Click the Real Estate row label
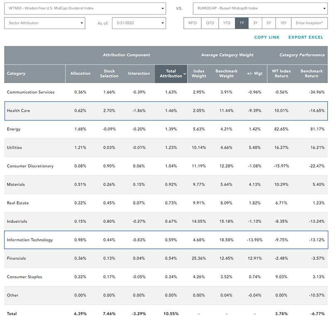Viewport: 332px width, 323px height. [18, 203]
